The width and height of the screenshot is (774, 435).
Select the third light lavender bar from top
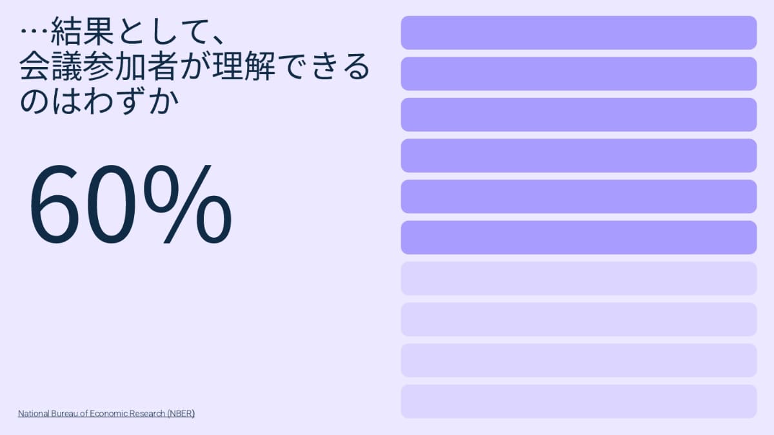[579, 360]
